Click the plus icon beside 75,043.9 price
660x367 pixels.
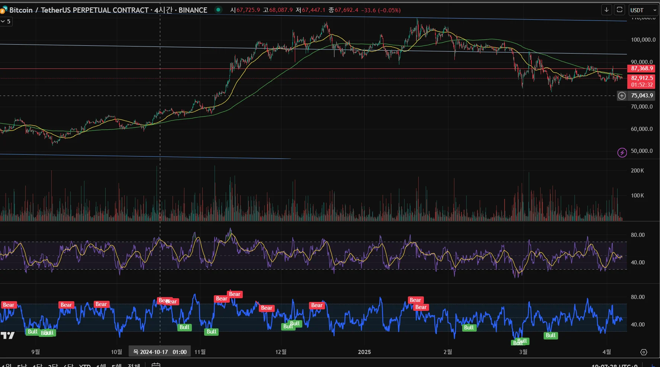point(622,96)
